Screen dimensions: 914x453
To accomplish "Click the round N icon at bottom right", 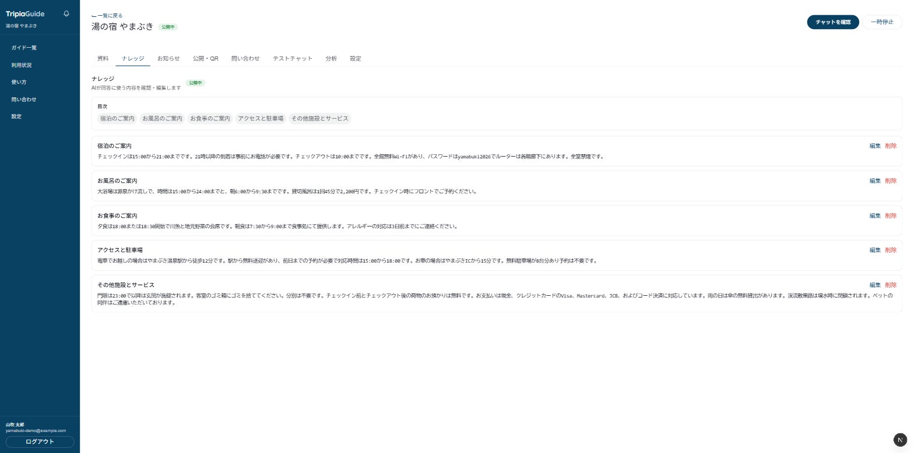I will [x=901, y=440].
